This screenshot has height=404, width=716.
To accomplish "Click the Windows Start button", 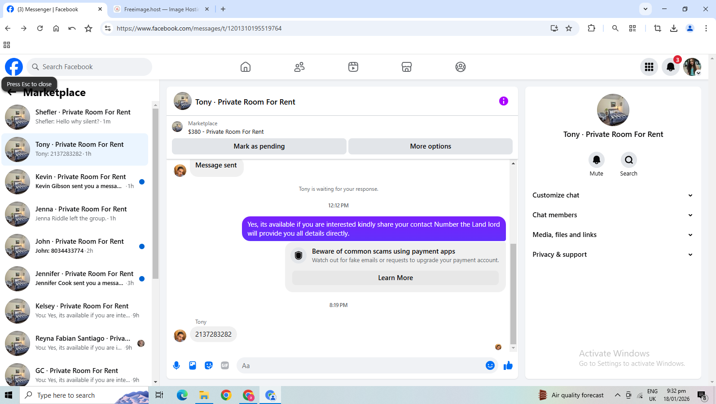I will pos(8,395).
